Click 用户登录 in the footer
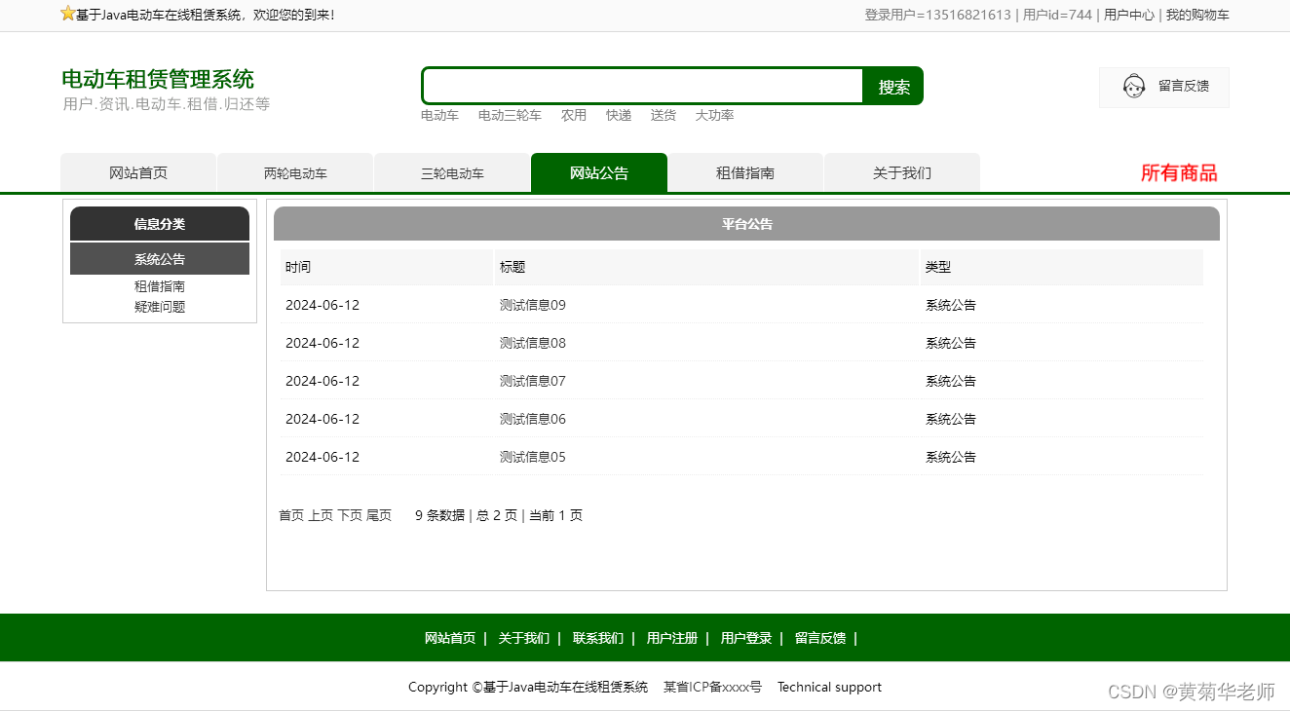This screenshot has width=1290, height=711. pyautogui.click(x=746, y=638)
